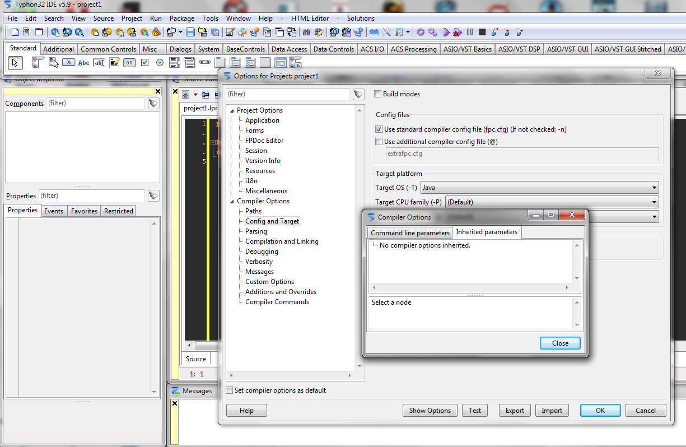Click the purple gear Build icon

[x=421, y=32]
